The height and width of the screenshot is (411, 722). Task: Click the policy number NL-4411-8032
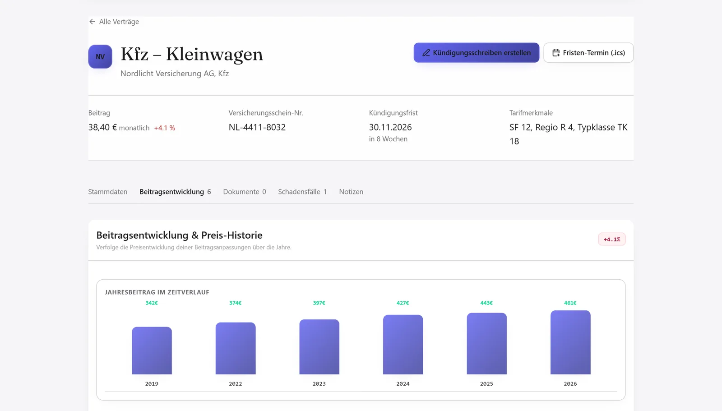pyautogui.click(x=257, y=127)
